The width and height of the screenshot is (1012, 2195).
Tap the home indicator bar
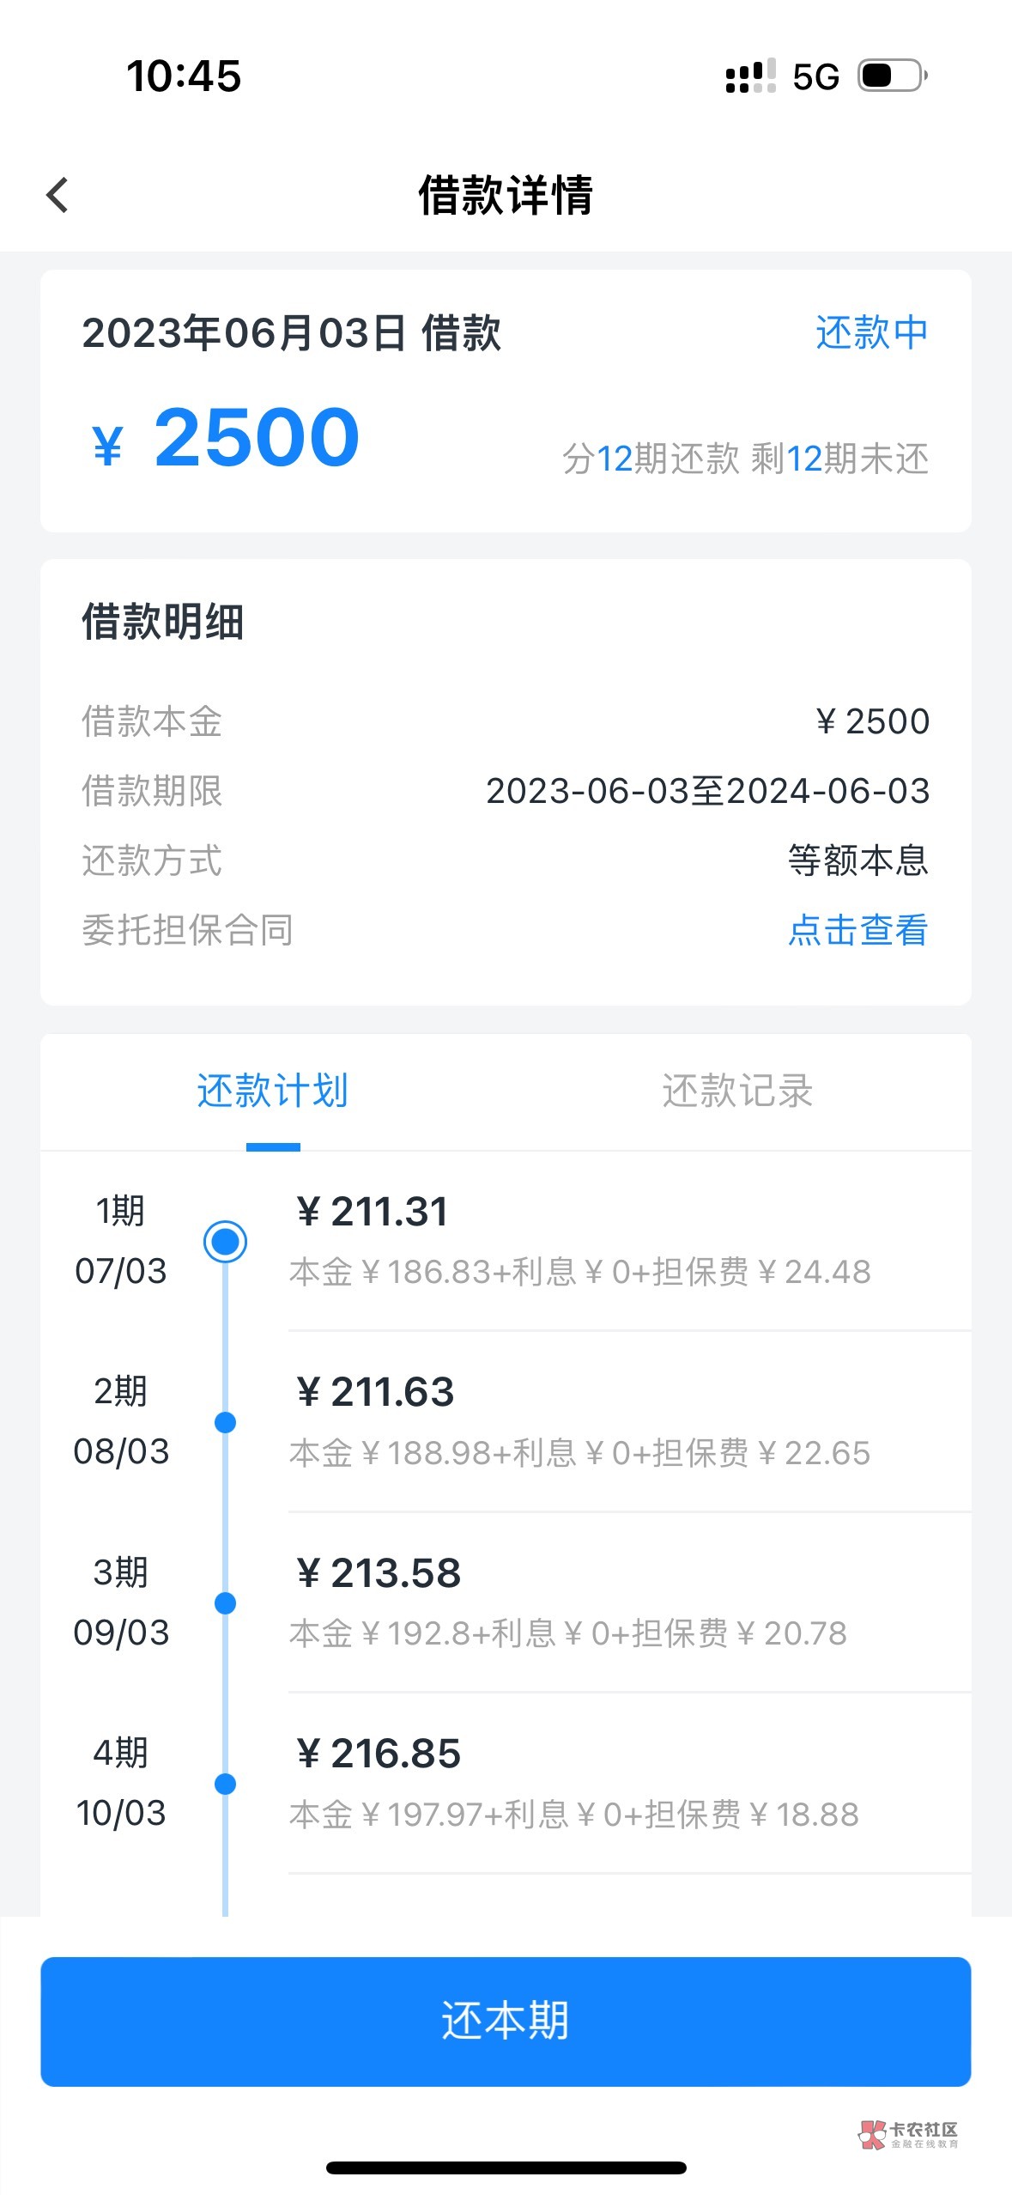[x=506, y=2168]
